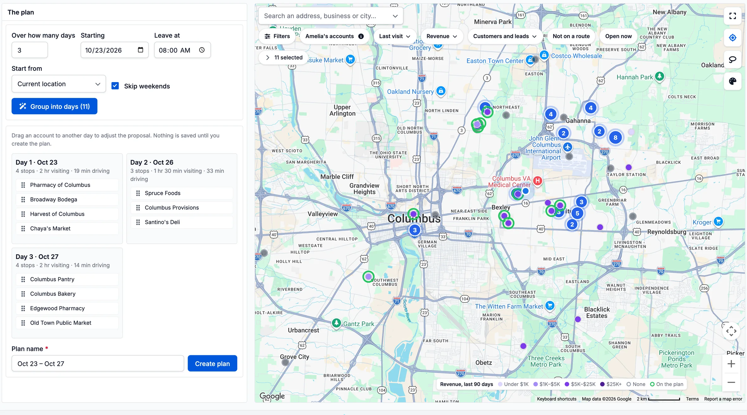Toggle the Open now filter
747x415 pixels.
click(618, 36)
